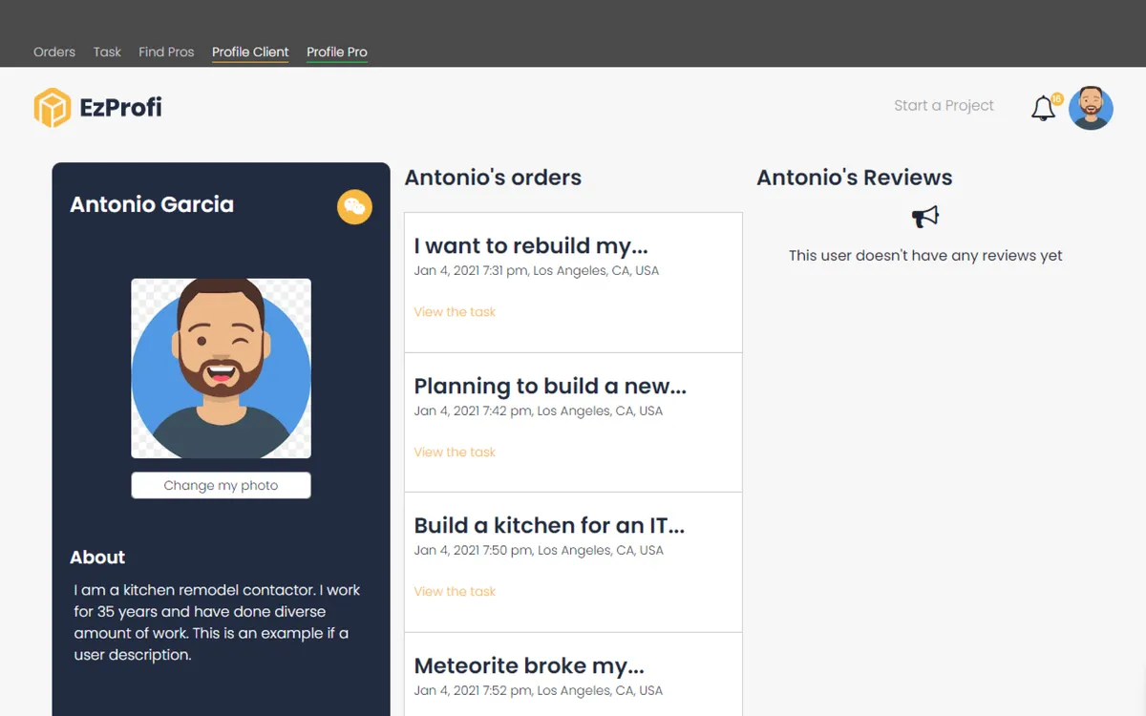Click Antonio's large profile photo

(221, 369)
